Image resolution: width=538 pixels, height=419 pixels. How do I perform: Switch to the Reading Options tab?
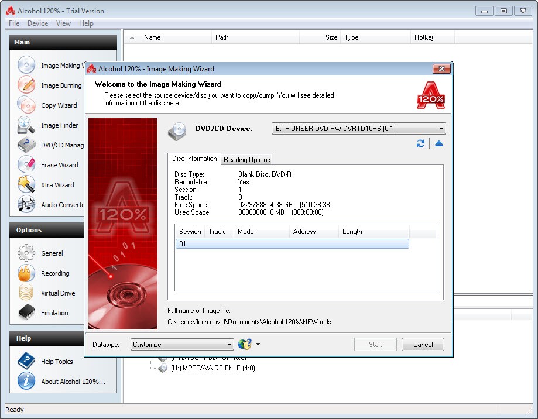tap(246, 159)
